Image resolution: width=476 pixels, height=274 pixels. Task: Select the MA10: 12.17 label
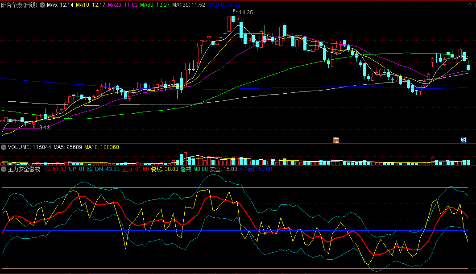tap(91, 5)
